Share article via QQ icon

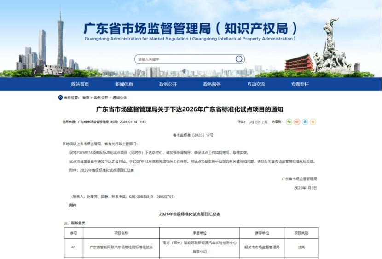tap(305, 122)
